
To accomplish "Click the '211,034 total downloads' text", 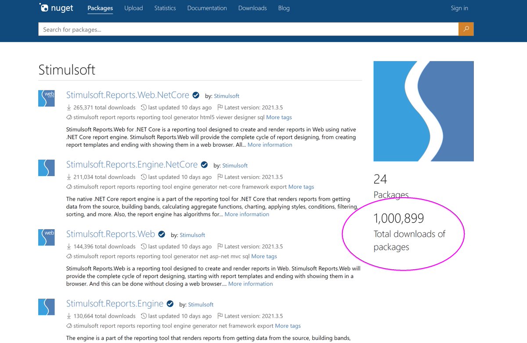I will point(105,177).
